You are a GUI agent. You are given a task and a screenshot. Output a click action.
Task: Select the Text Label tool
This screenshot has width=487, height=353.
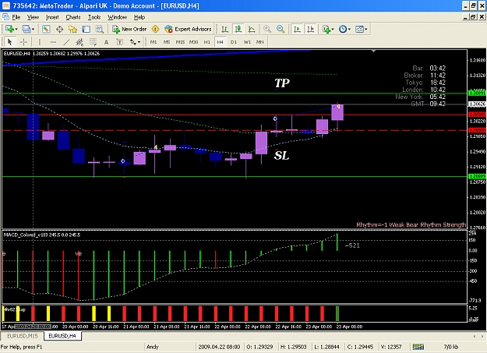(x=119, y=42)
